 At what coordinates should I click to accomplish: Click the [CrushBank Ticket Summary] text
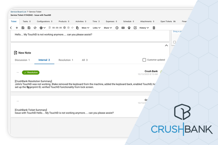(31, 110)
